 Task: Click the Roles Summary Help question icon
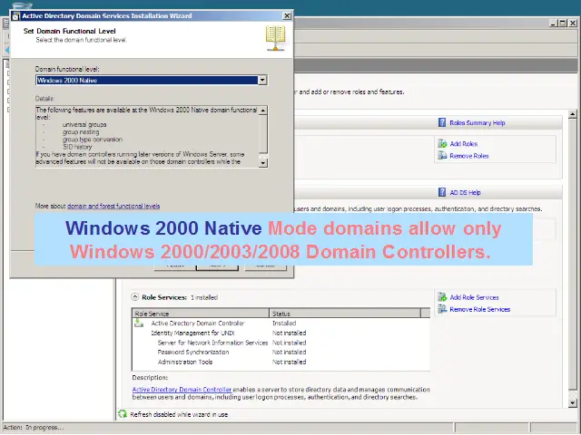pyautogui.click(x=442, y=122)
